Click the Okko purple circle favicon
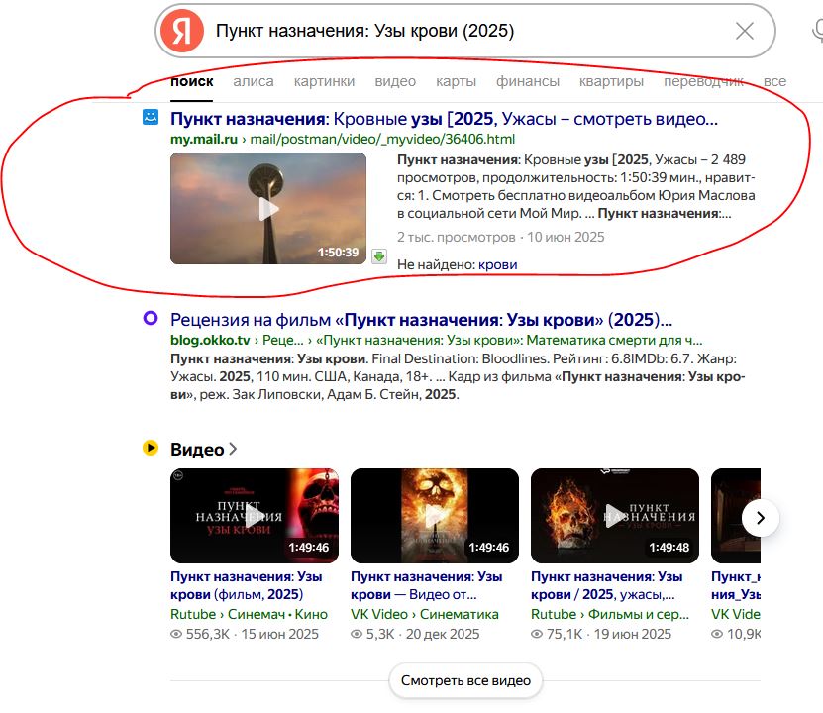 [150, 318]
